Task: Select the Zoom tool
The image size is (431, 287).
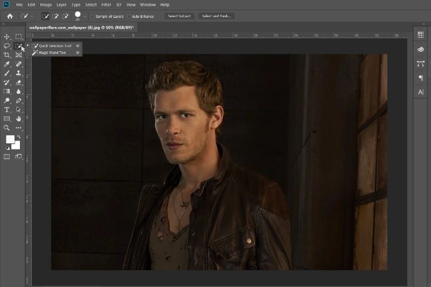Action: pos(7,128)
